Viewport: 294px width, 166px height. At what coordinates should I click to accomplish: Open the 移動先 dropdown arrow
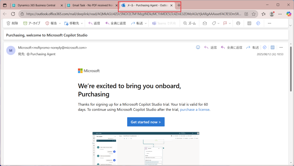[82, 24]
